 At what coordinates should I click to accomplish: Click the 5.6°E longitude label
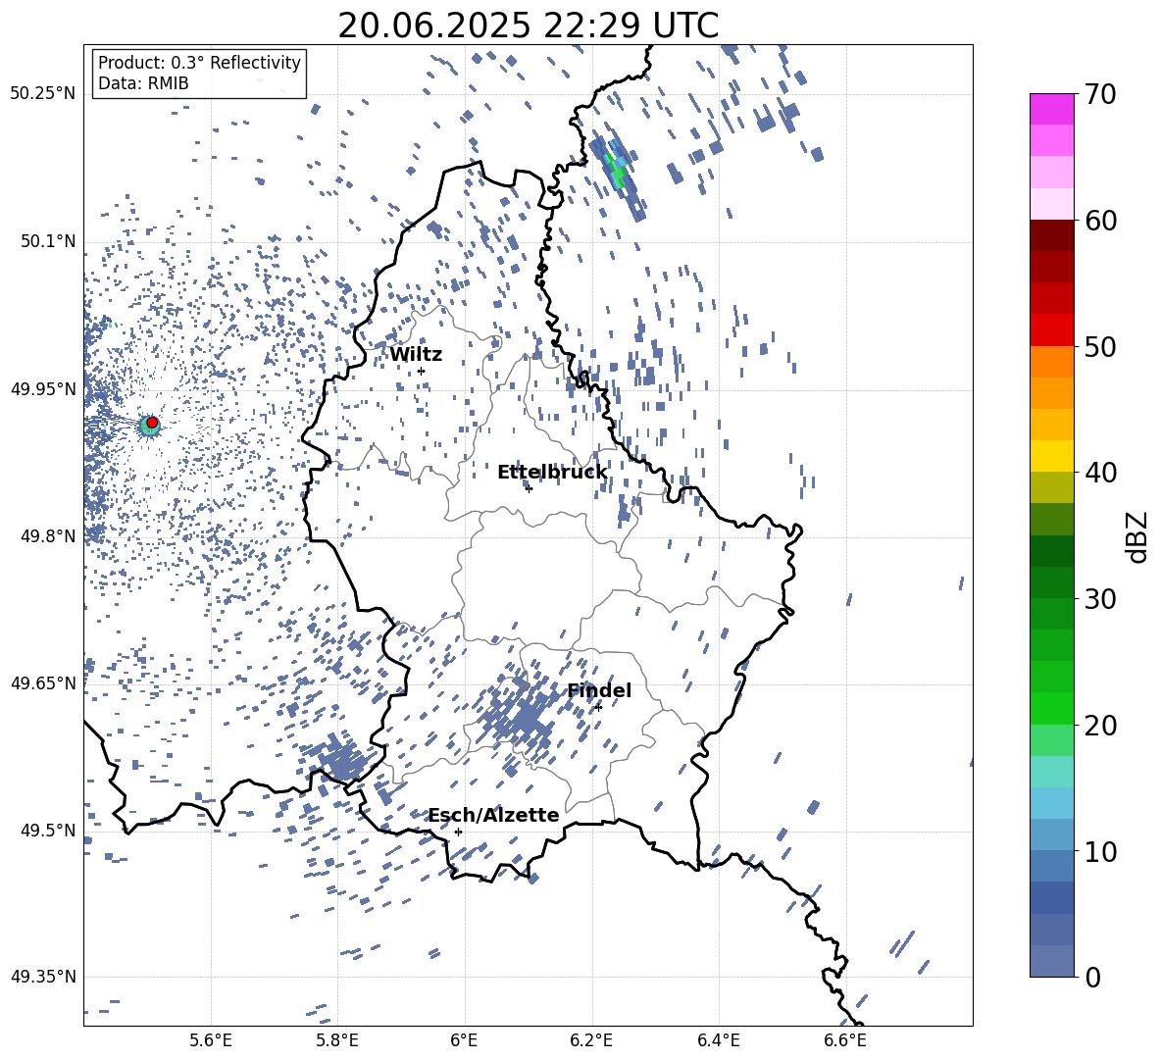pos(210,1040)
